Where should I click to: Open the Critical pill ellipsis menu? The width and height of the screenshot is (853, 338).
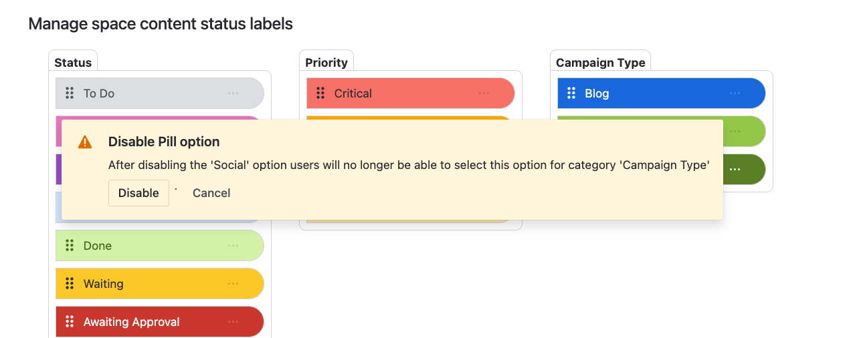point(484,94)
